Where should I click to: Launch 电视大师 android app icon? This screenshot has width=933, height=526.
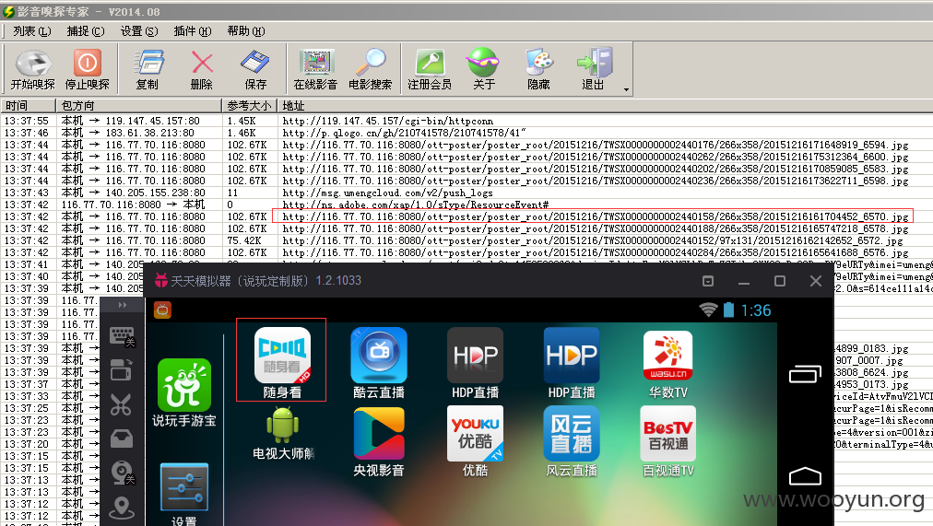pos(283,434)
